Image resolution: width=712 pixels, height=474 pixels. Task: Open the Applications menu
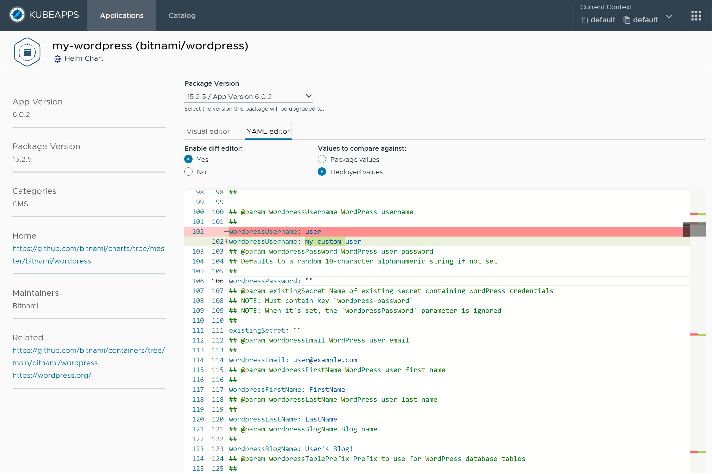[121, 15]
